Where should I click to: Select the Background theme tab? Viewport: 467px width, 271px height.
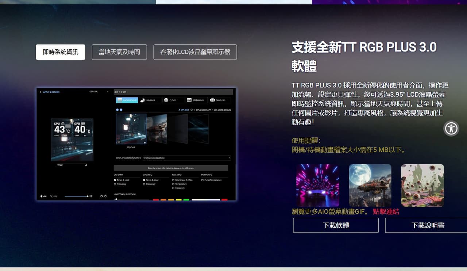[127, 100]
